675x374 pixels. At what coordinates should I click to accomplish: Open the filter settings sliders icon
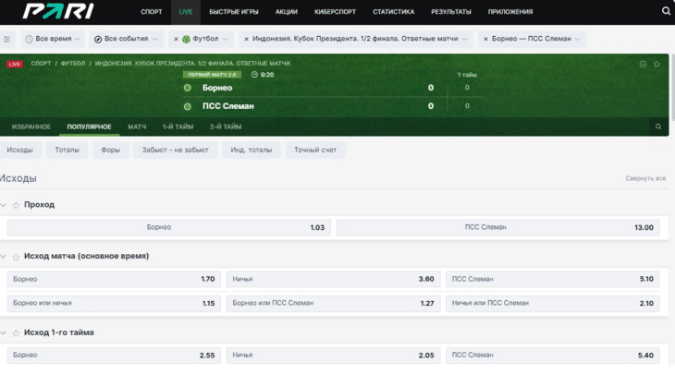click(x=8, y=40)
